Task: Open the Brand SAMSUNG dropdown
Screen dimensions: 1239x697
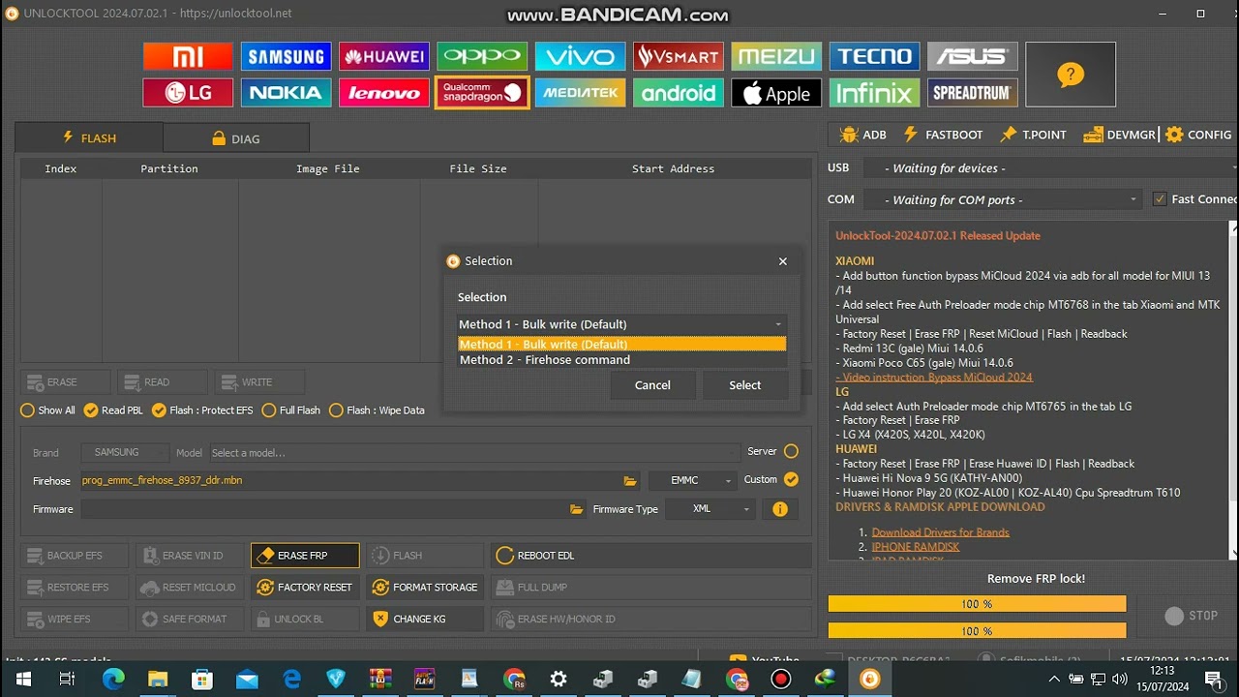Action: pos(126,452)
